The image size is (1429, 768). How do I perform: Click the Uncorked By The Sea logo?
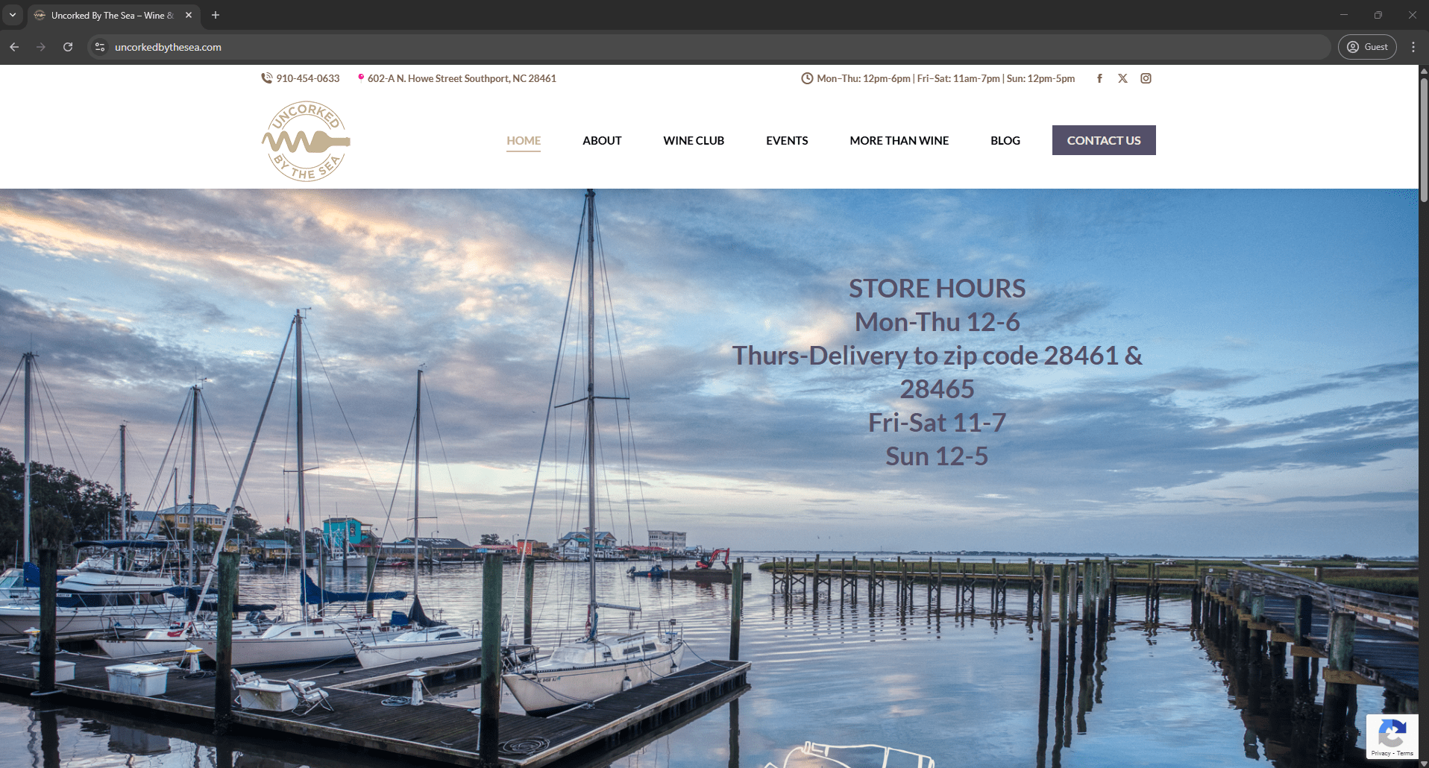(x=306, y=141)
